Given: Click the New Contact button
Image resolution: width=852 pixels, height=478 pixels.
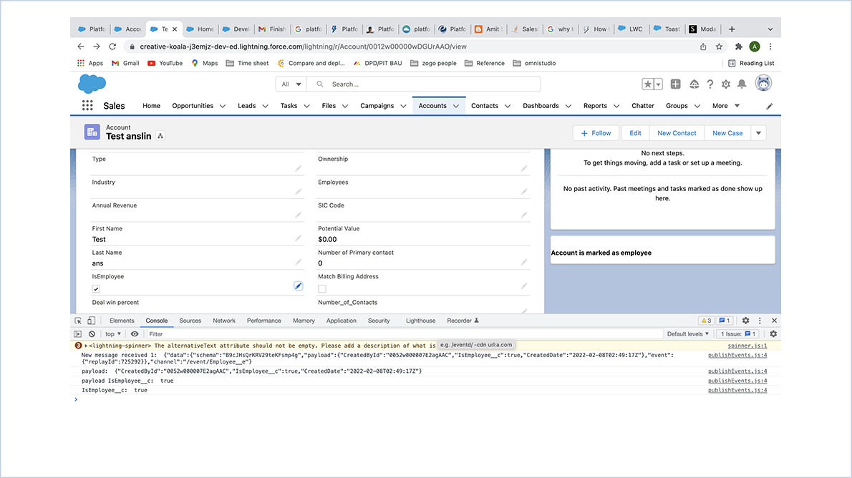Looking at the screenshot, I should tap(676, 132).
